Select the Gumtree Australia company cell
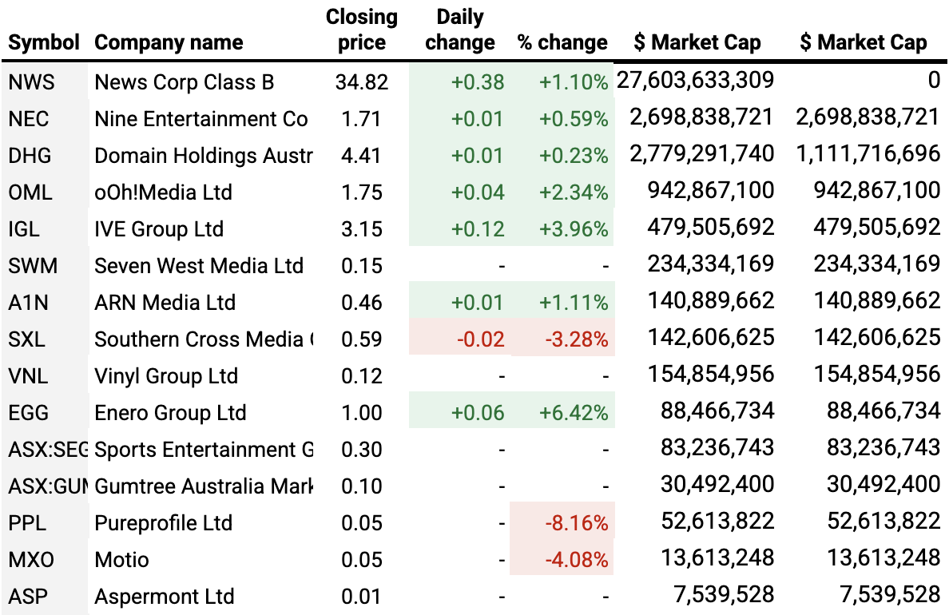The image size is (949, 615). click(x=204, y=486)
